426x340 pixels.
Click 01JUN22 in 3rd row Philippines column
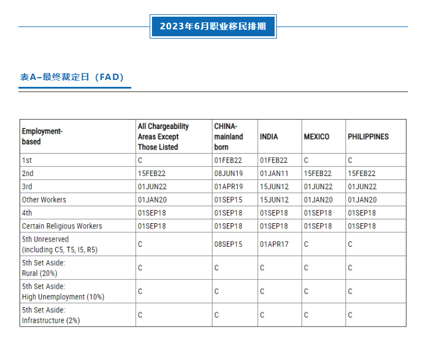[x=362, y=186]
